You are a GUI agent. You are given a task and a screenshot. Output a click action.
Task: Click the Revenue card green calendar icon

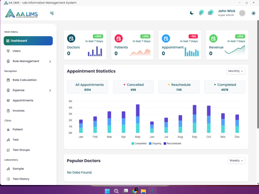[213, 39]
